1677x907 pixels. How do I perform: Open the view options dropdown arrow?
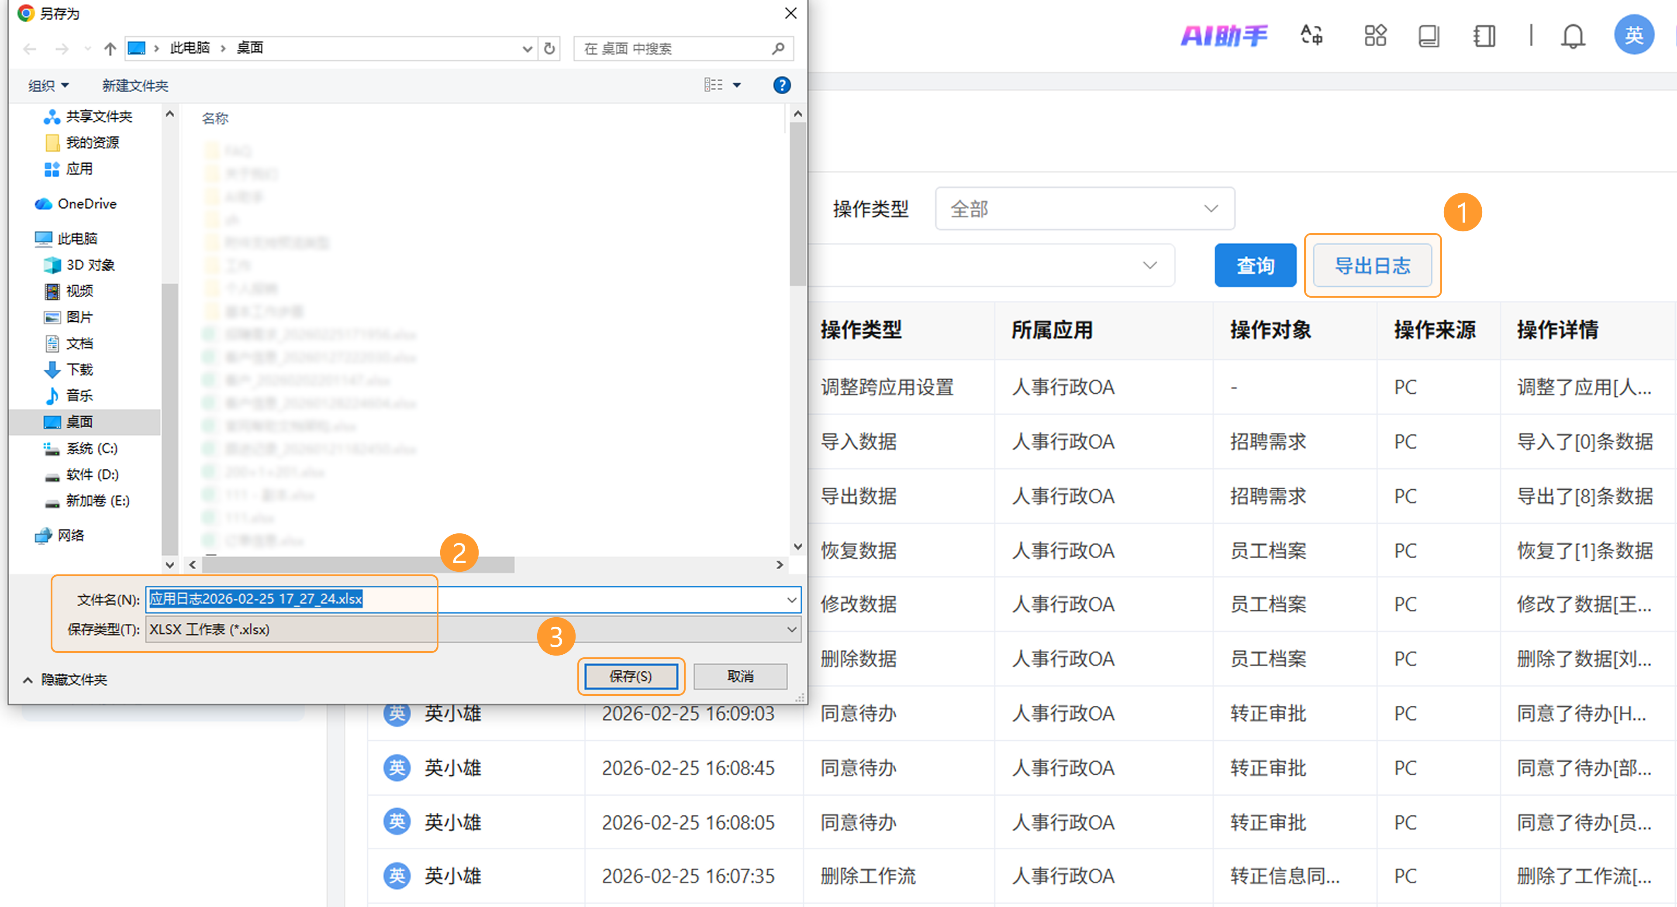click(x=737, y=85)
